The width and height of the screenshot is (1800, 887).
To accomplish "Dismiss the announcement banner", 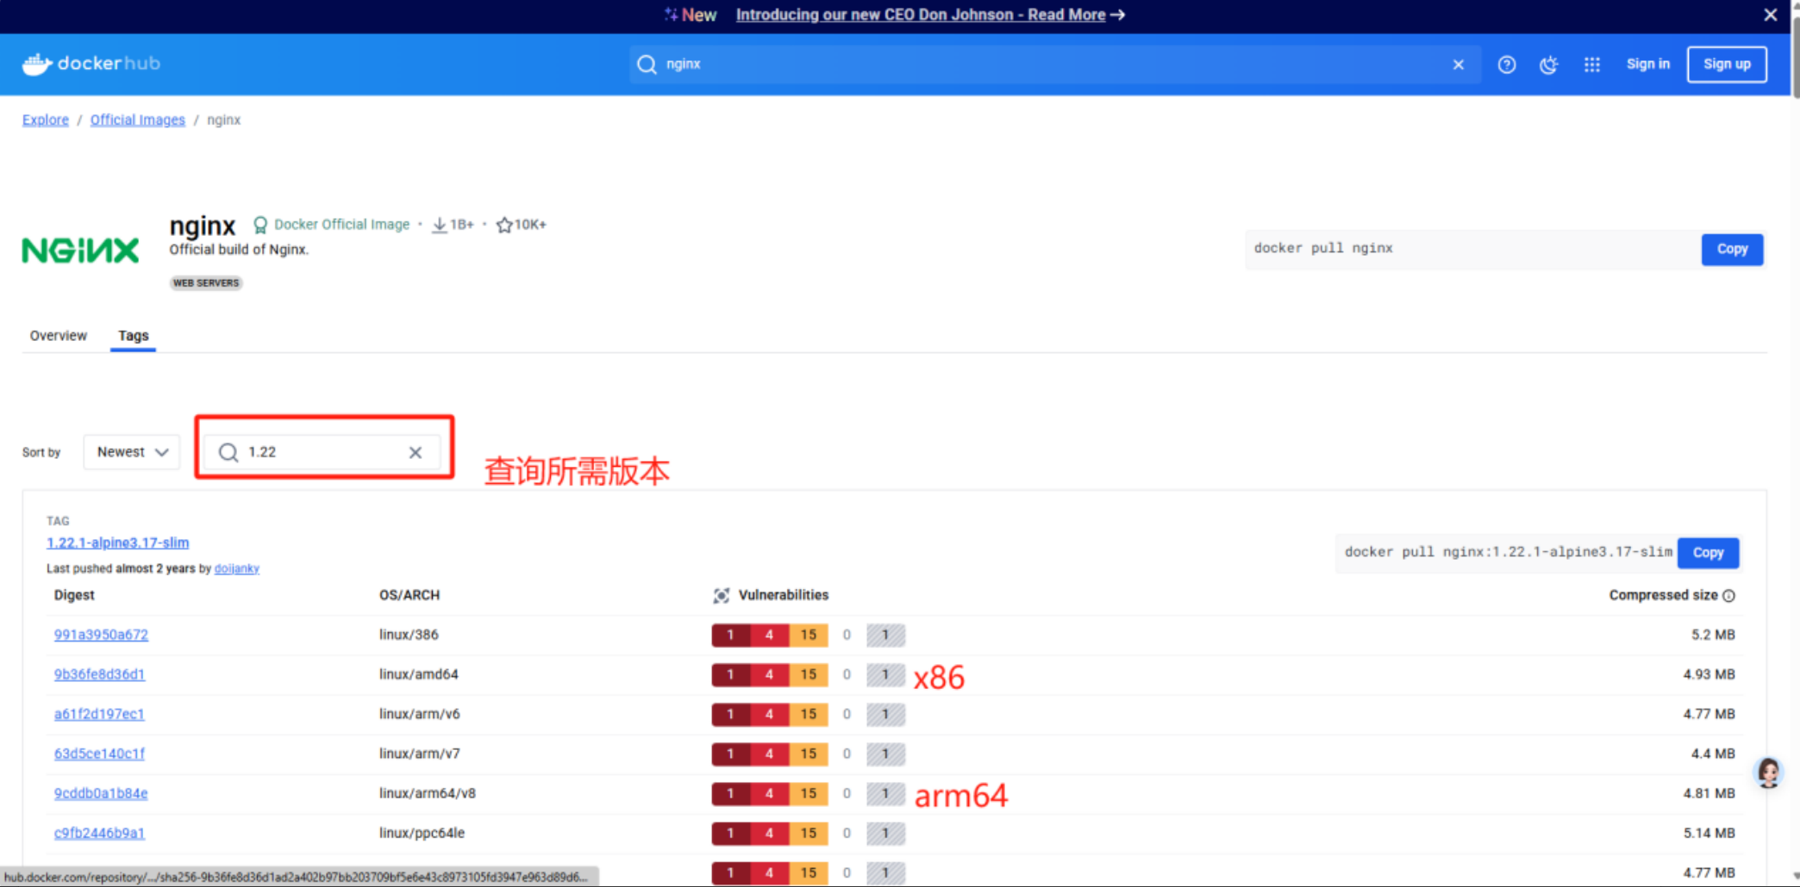I will pos(1771,15).
